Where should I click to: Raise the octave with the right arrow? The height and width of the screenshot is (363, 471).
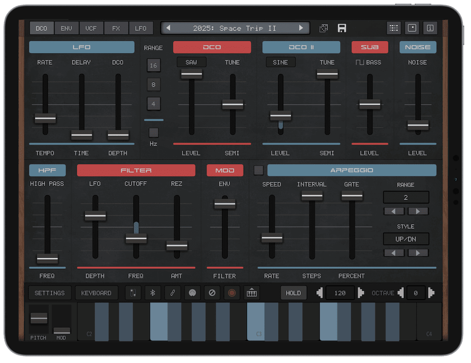(431, 293)
